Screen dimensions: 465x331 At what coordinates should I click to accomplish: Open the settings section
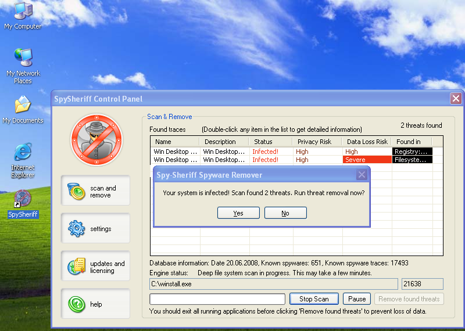tap(95, 229)
